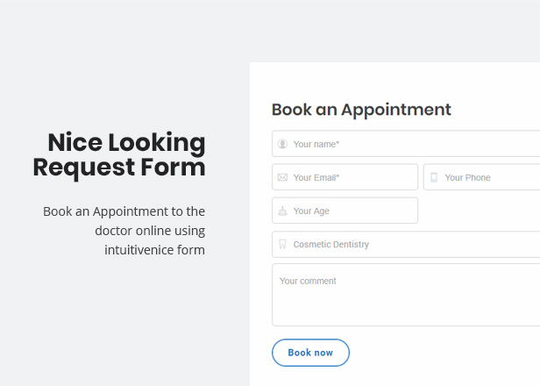Click the Nice Looking heading line
Screen dimensions: 540x386
(126, 142)
